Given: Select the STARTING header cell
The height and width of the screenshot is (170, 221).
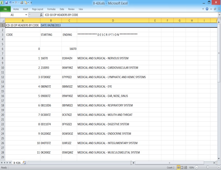Looking at the screenshot, I should 51,35.
